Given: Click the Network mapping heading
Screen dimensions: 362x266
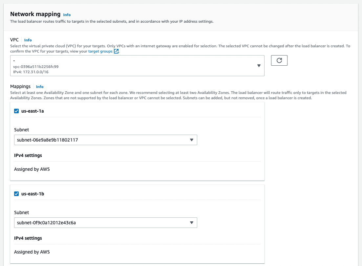Looking at the screenshot, I should point(35,14).
